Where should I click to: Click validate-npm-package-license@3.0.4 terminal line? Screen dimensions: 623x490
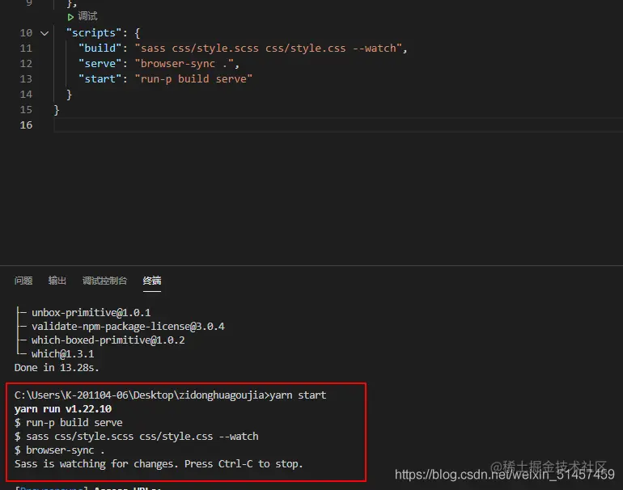128,327
